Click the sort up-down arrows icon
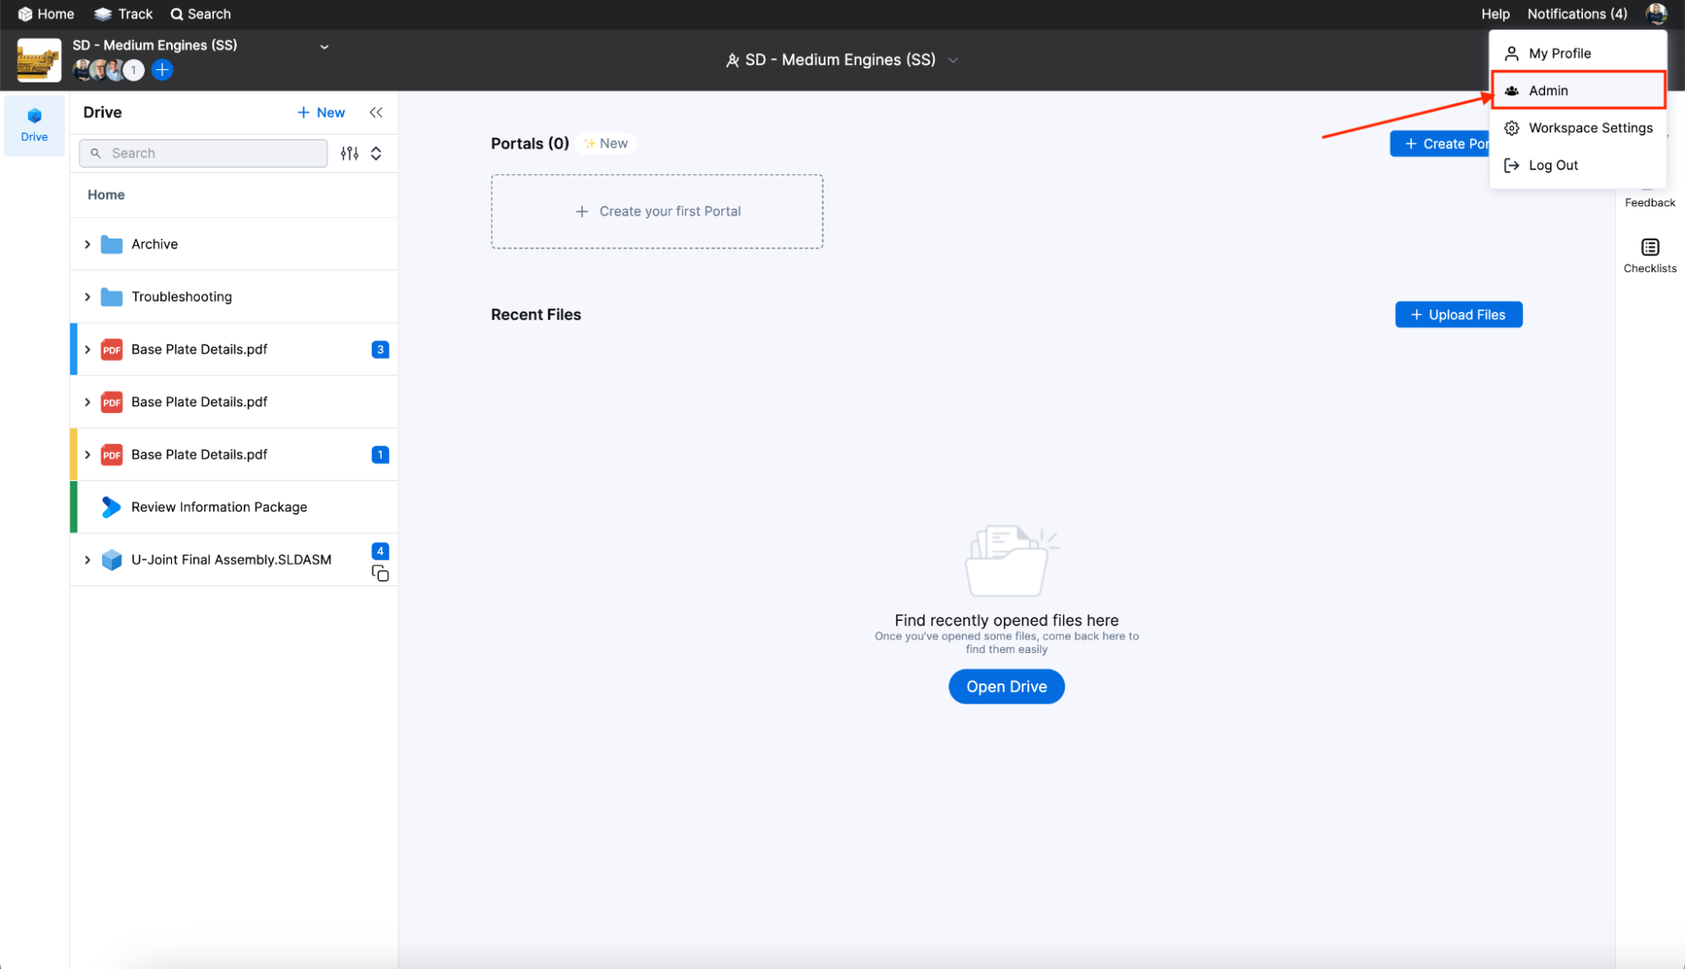The width and height of the screenshot is (1685, 969). (x=376, y=153)
